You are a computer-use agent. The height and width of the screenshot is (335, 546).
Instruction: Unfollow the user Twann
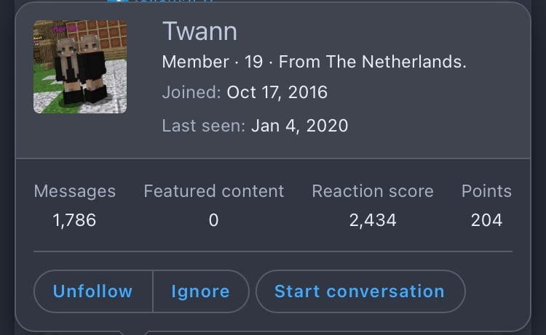[93, 291]
